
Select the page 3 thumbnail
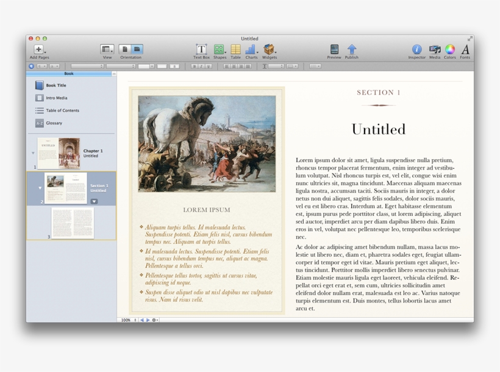(x=72, y=223)
